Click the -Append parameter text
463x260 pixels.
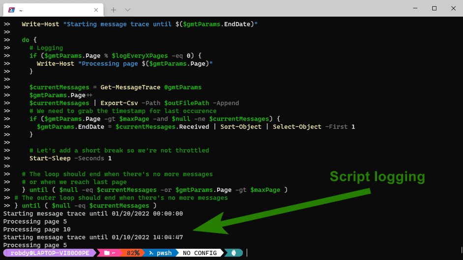pos(226,103)
